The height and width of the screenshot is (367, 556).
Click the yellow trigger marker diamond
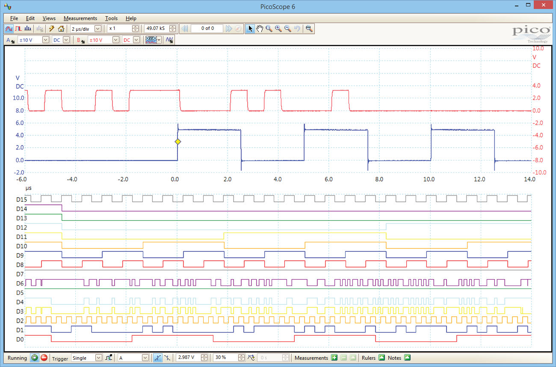178,142
